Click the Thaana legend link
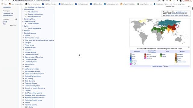The width and height of the screenshot is (193, 108). (x=179, y=60)
